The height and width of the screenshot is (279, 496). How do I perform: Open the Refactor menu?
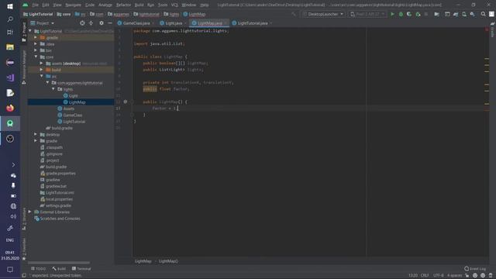[x=123, y=5]
